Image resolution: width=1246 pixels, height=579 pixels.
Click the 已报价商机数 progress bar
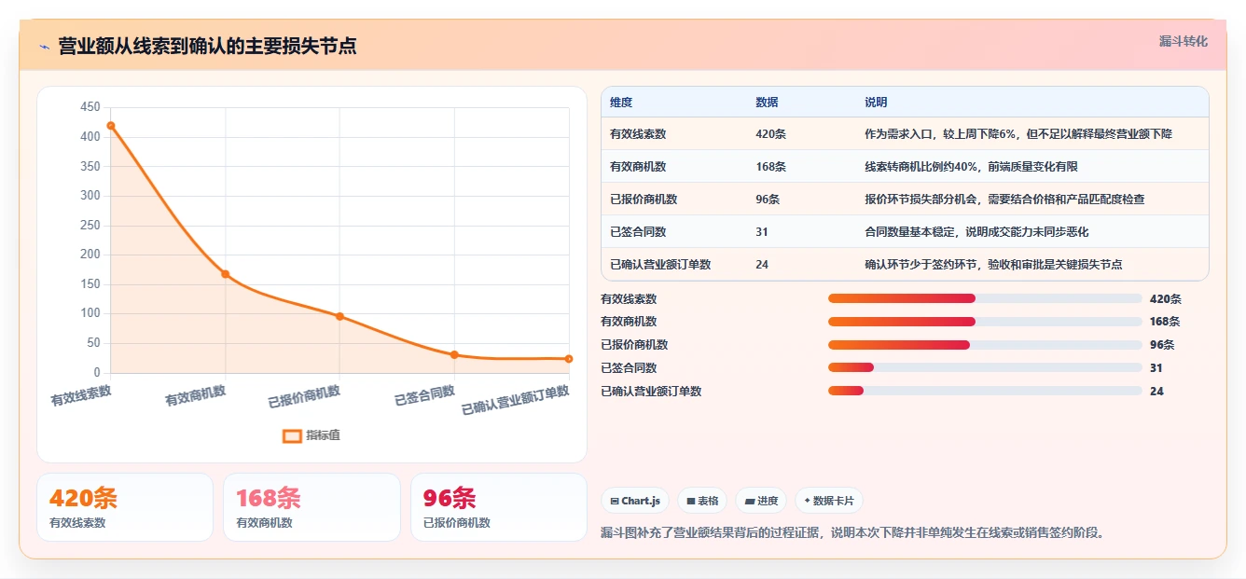tap(985, 345)
